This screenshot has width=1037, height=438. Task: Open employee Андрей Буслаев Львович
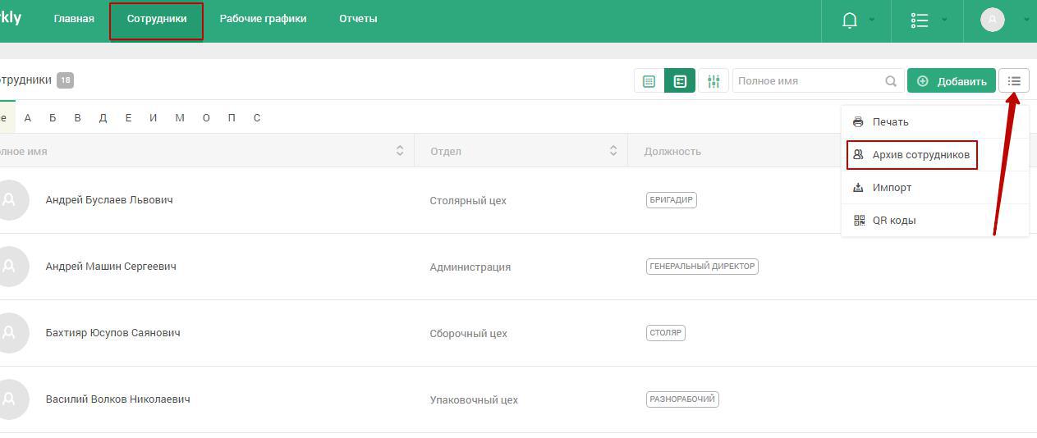109,200
